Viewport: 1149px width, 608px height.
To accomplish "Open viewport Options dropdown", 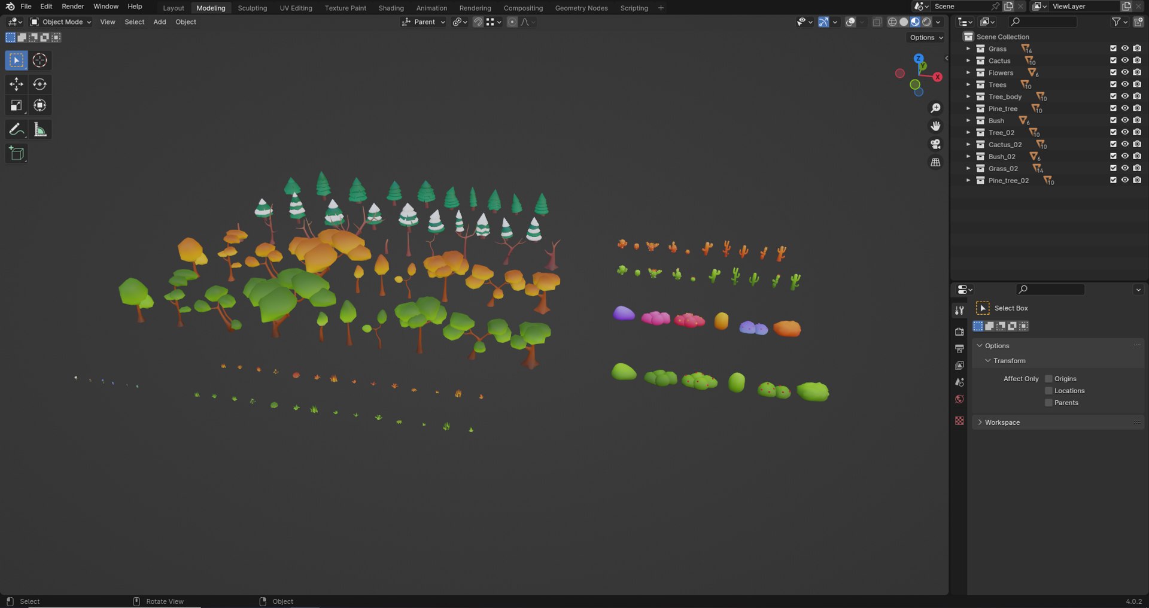I will 926,38.
